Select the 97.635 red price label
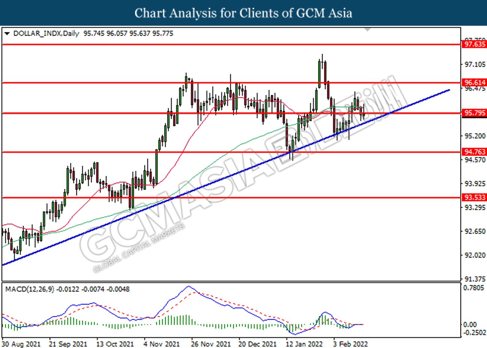 (x=474, y=44)
